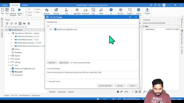
Task: Open the Arguments panel tab
Action: tap(62, 92)
